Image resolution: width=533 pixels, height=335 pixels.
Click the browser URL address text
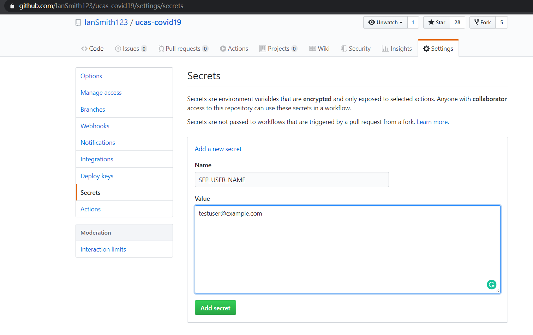pos(101,6)
